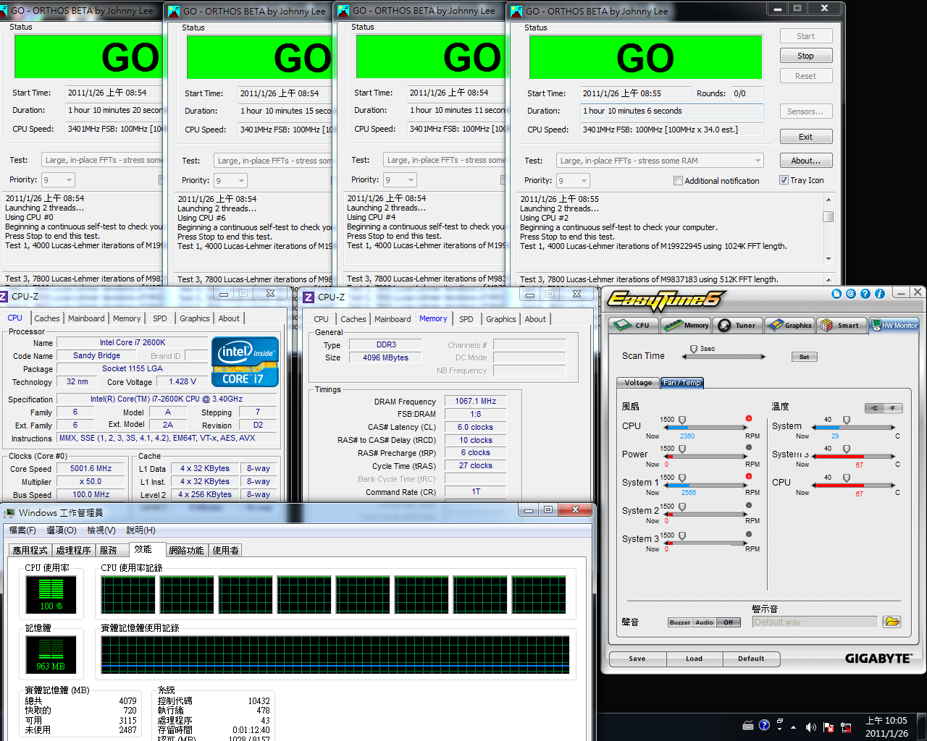The image size is (927, 741).
Task: Click the CPU fan 1500 RPM threshold slider
Action: pyautogui.click(x=682, y=420)
